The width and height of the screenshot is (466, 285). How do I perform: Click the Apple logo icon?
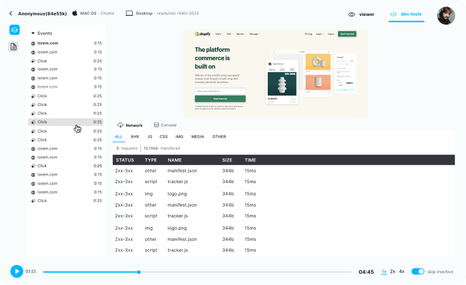click(75, 13)
